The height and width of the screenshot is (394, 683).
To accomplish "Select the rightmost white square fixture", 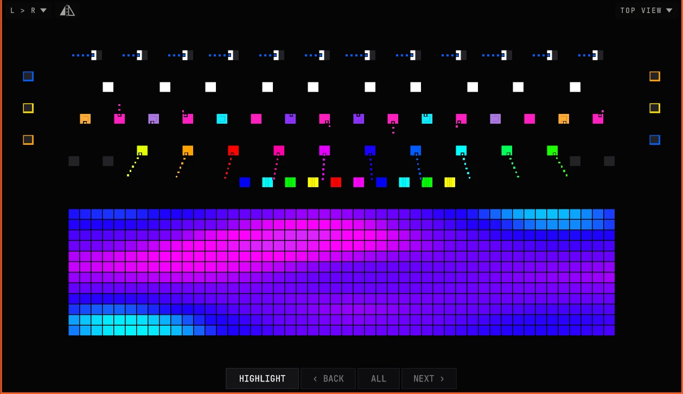I will (575, 87).
